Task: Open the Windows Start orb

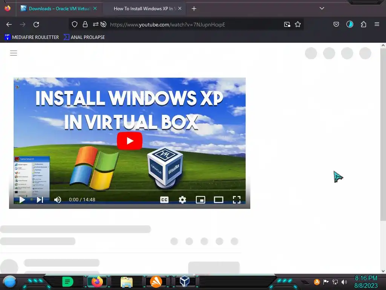Action: pos(9,282)
